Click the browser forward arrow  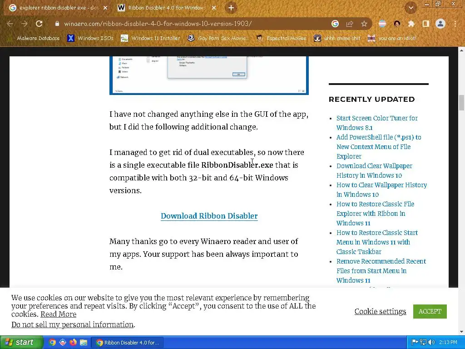[x=25, y=24]
